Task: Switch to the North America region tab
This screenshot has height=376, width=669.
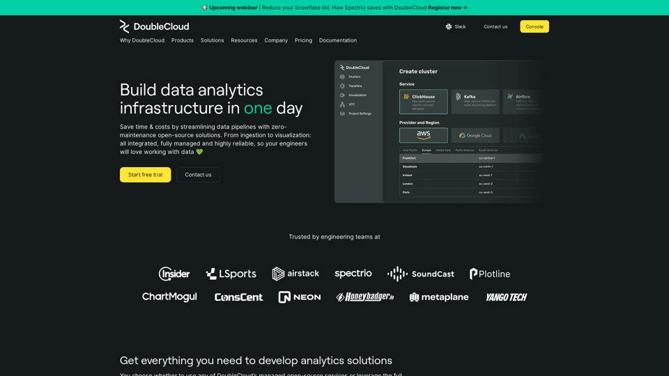Action: point(464,150)
